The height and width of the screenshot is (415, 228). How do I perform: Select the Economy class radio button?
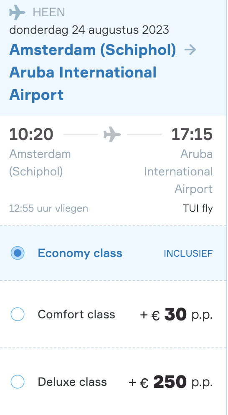pos(18,253)
